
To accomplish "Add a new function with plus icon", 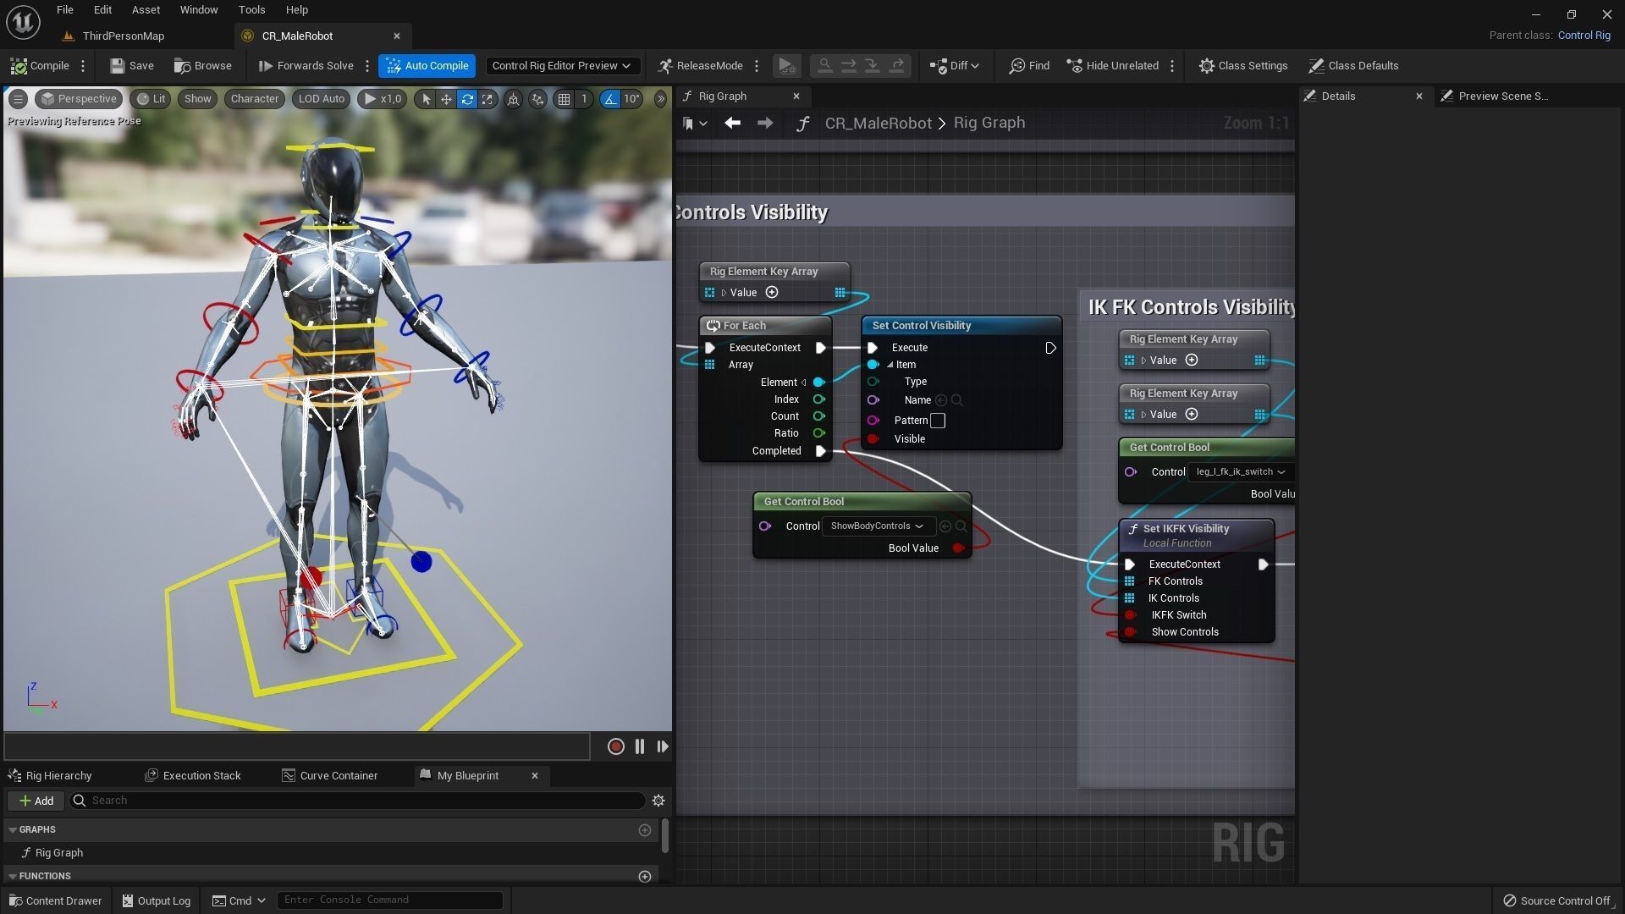I will pyautogui.click(x=645, y=876).
